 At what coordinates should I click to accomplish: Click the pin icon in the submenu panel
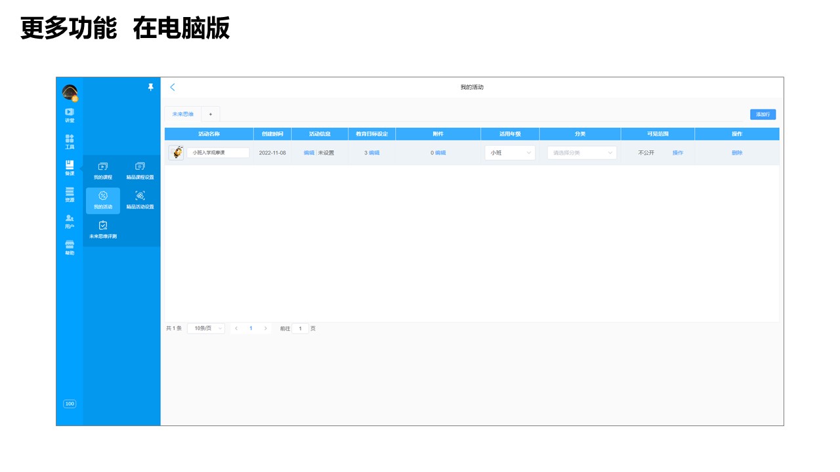pyautogui.click(x=150, y=87)
